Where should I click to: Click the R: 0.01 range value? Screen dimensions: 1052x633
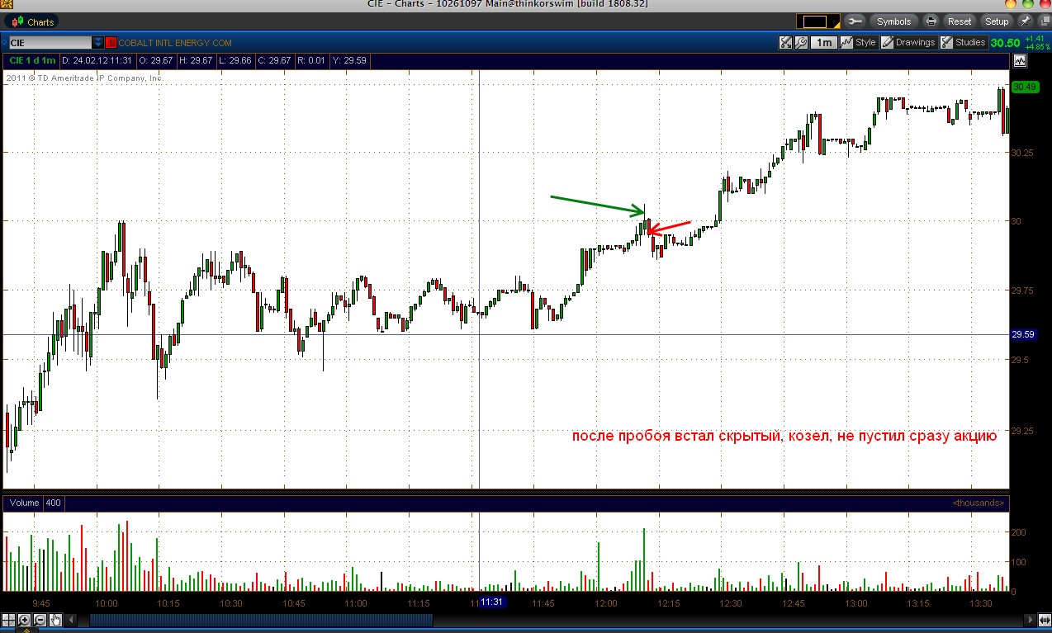click(x=311, y=60)
